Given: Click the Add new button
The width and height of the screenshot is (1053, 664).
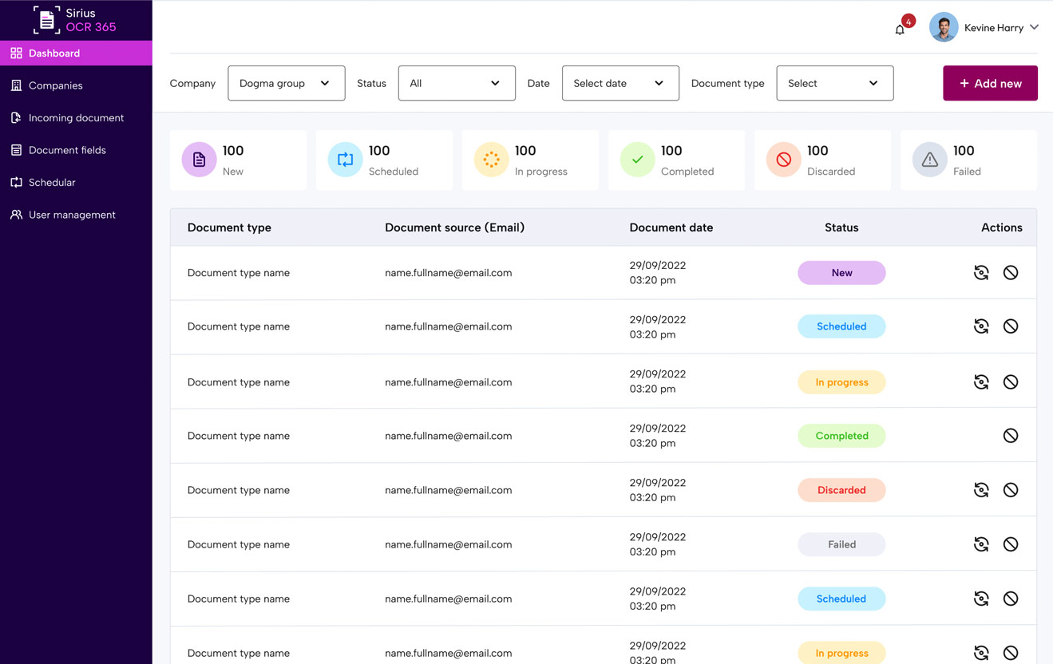Looking at the screenshot, I should [x=990, y=83].
